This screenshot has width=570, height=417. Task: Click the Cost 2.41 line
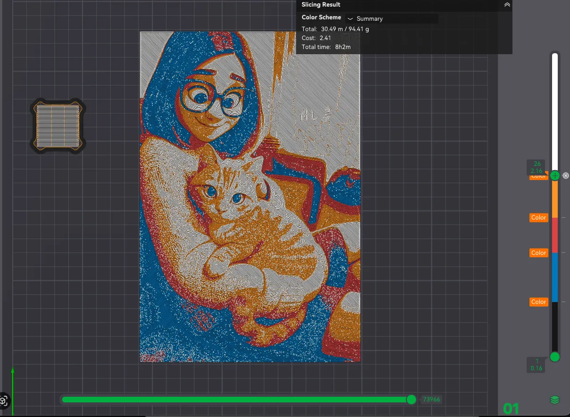tap(316, 38)
